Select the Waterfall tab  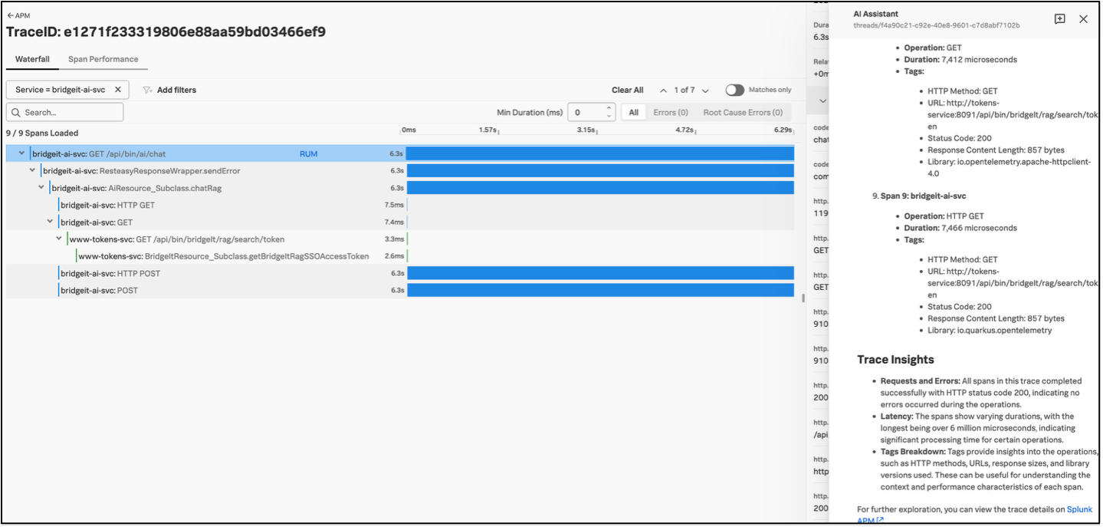pyautogui.click(x=32, y=59)
